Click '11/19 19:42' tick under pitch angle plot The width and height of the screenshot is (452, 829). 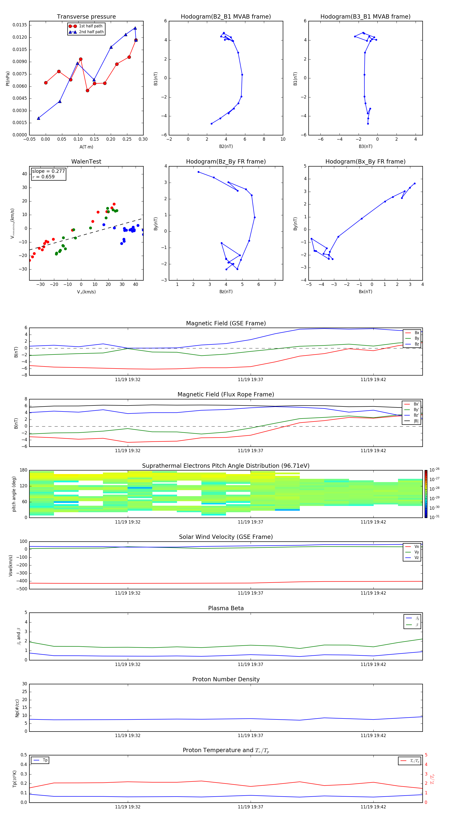pos(373,522)
